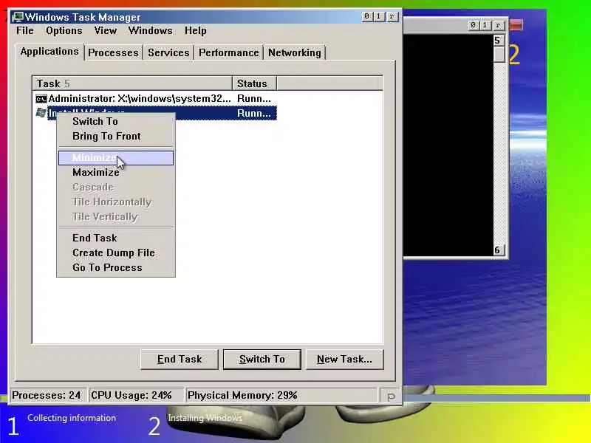Choose Switch To in the context menu
The image size is (591, 443).
click(116, 121)
